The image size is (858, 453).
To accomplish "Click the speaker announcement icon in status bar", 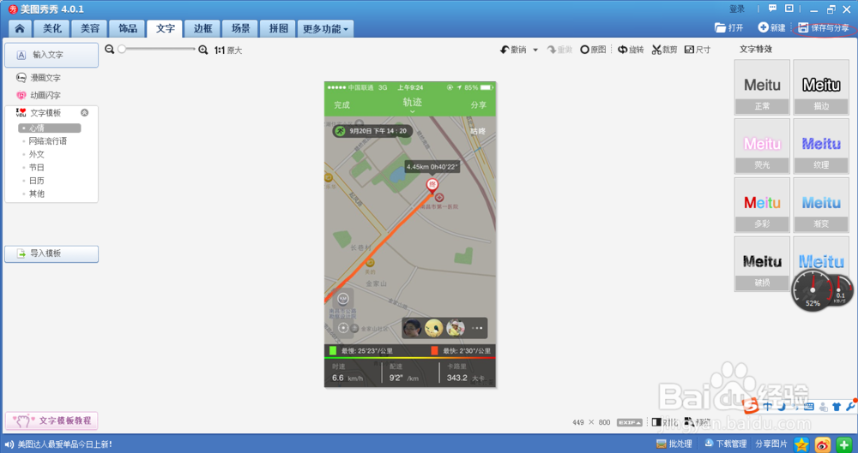I will tap(9, 444).
